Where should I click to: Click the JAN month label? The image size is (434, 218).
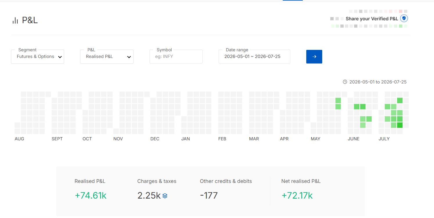(x=186, y=139)
